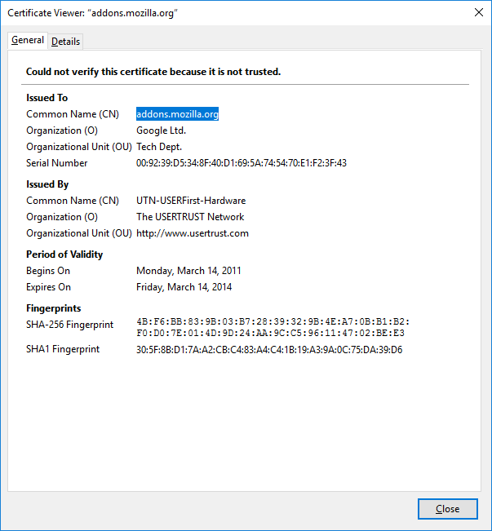Image resolution: width=492 pixels, height=531 pixels.
Task: Click the 'Could not verify this certificate' message
Action: [x=153, y=72]
